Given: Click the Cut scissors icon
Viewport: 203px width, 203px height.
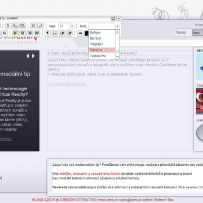Looking at the screenshot, I should coord(8,26).
